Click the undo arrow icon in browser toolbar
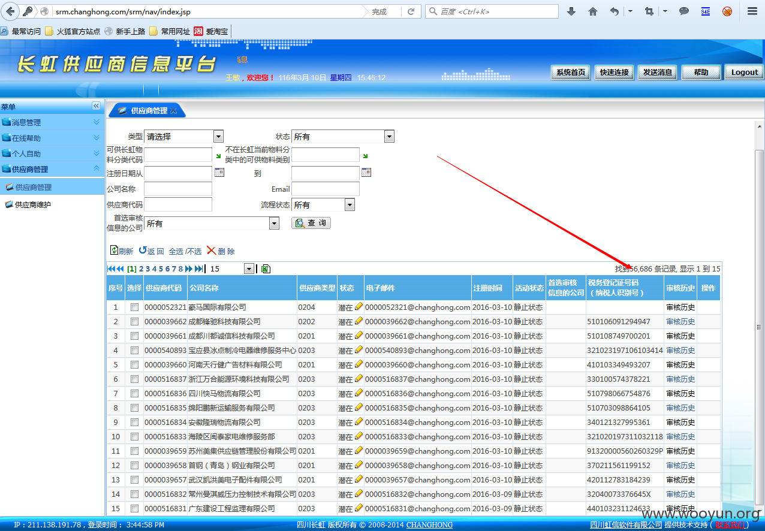The image size is (765, 531). (x=615, y=11)
